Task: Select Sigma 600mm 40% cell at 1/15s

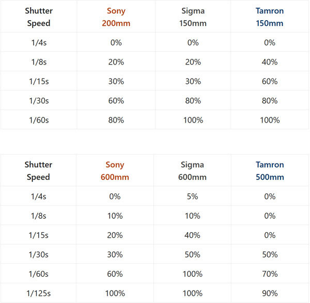Action: point(192,235)
